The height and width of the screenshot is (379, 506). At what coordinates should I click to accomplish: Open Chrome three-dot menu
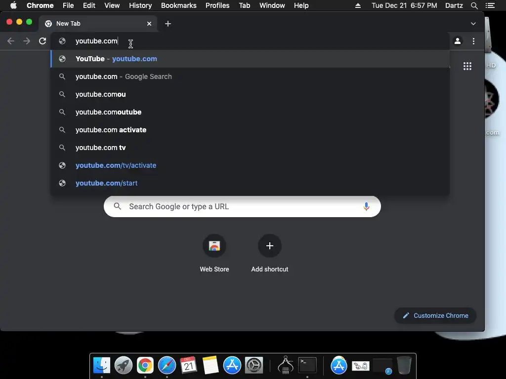[473, 41]
